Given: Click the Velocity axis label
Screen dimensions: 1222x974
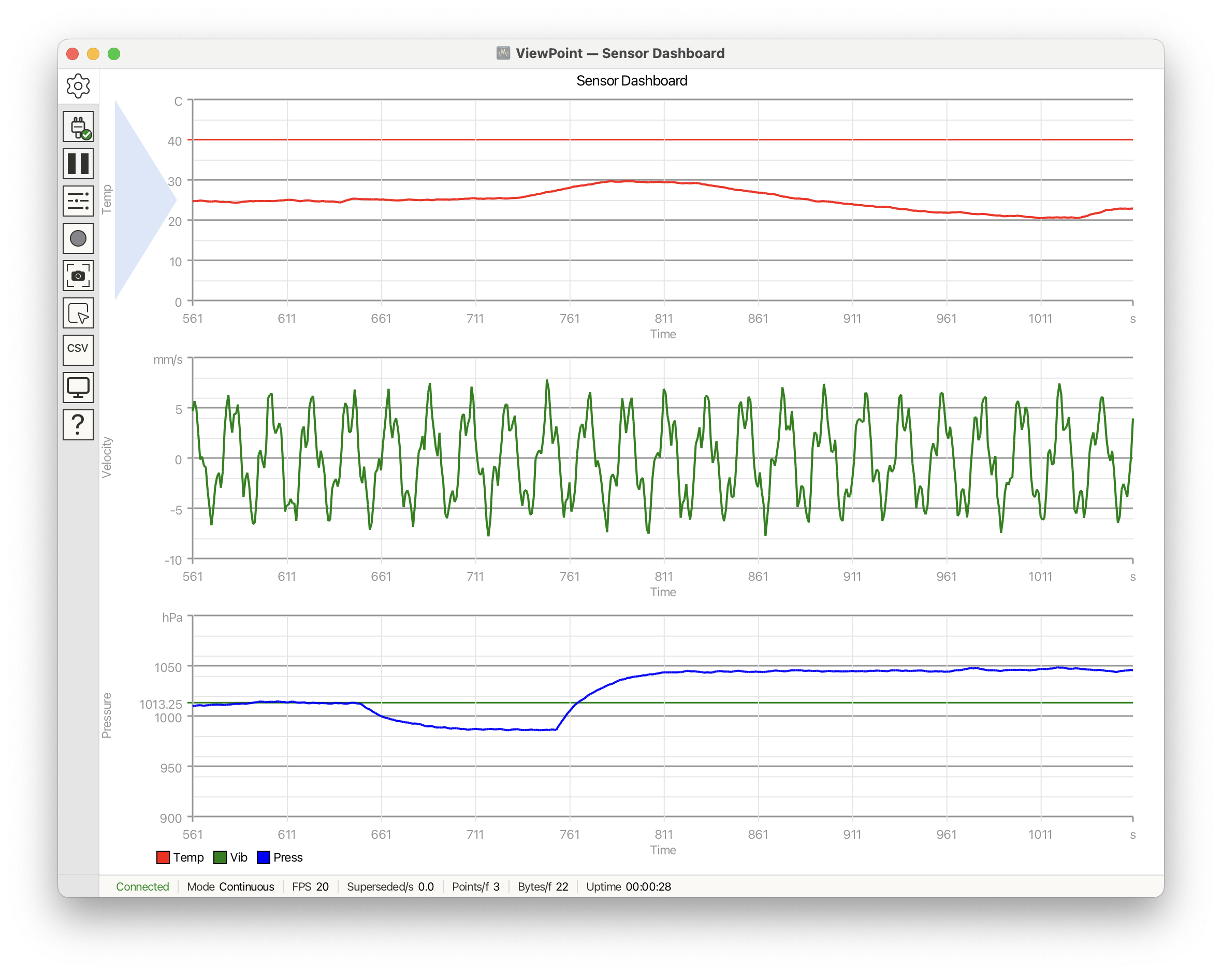Looking at the screenshot, I should (106, 457).
